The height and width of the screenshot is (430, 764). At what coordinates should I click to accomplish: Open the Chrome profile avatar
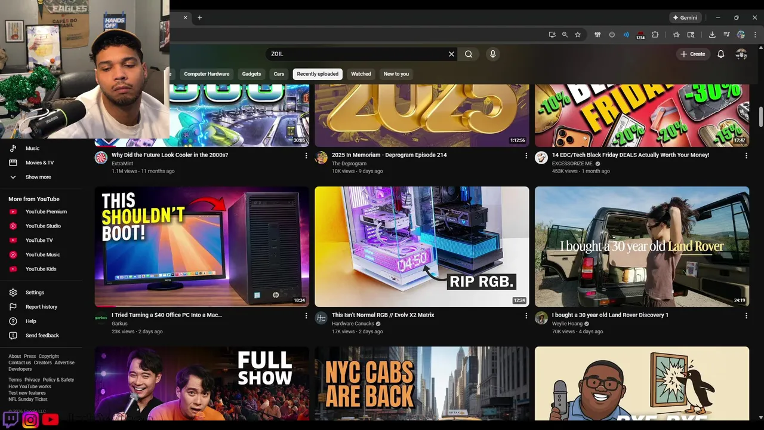741,35
